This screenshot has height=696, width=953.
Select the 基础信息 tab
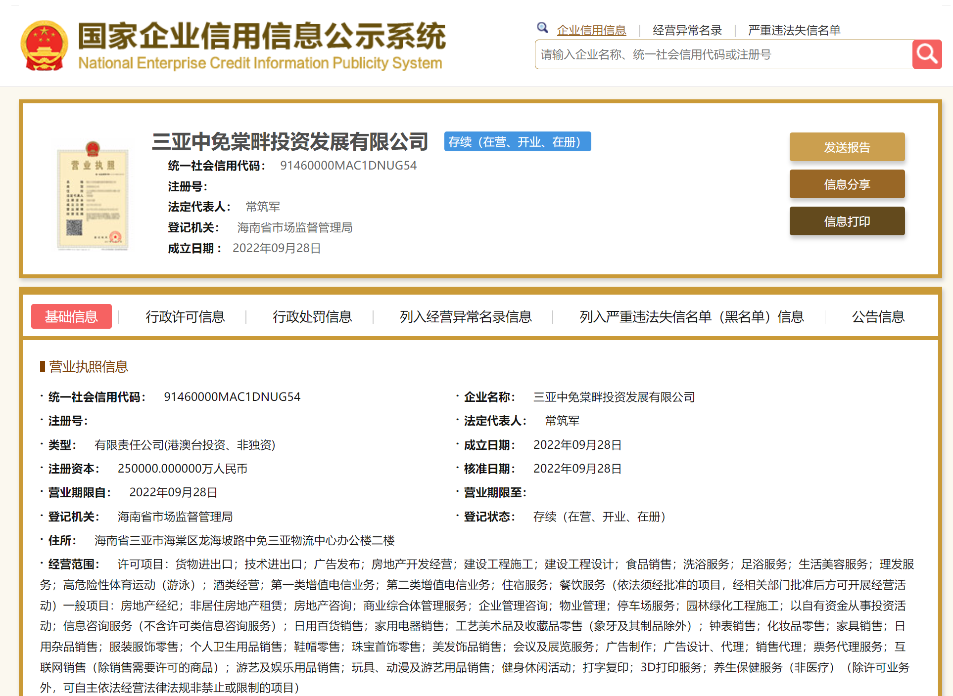point(71,316)
